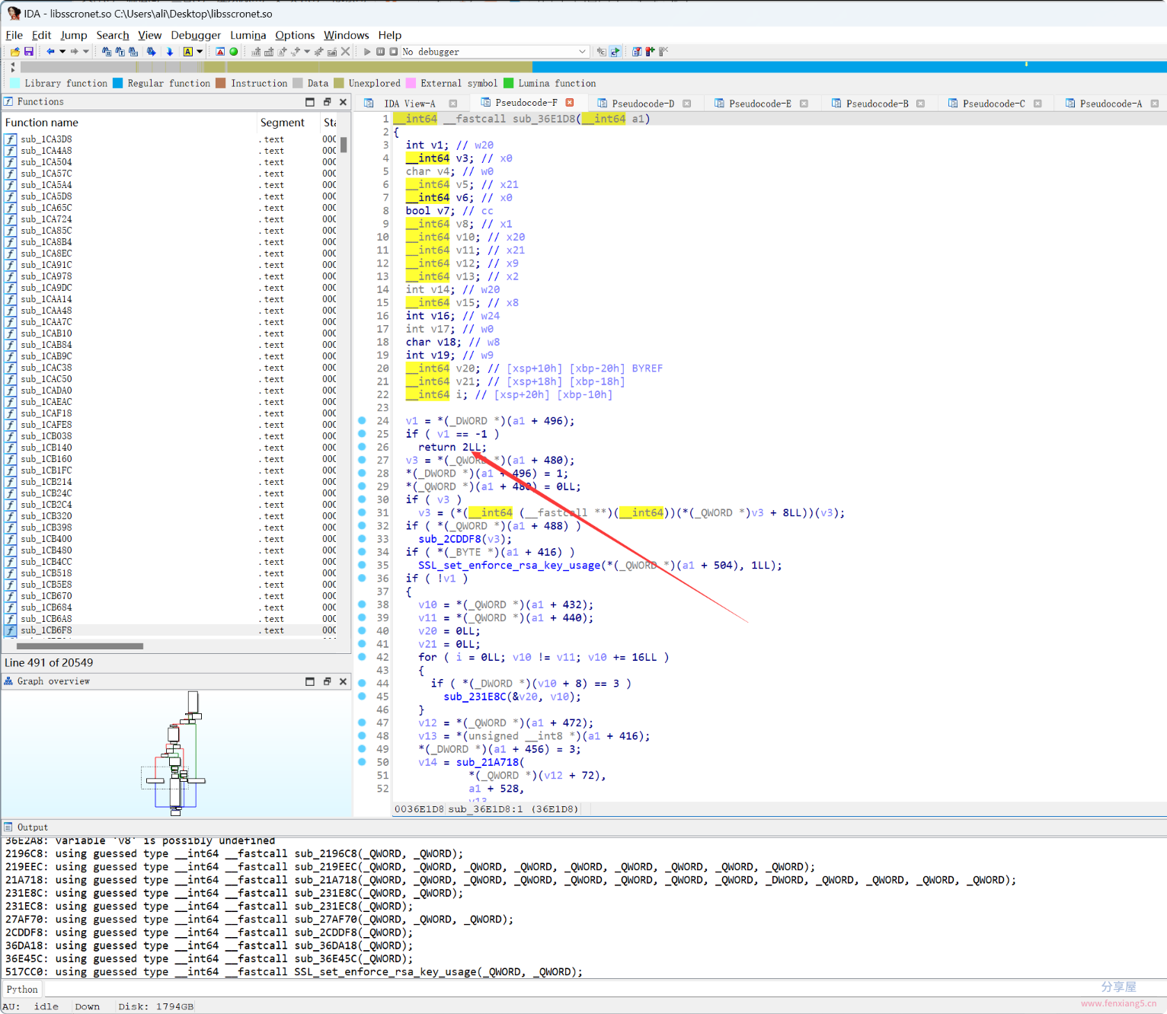This screenshot has width=1167, height=1014.
Task: Open the 'No debugger' combo box
Action: pos(495,52)
